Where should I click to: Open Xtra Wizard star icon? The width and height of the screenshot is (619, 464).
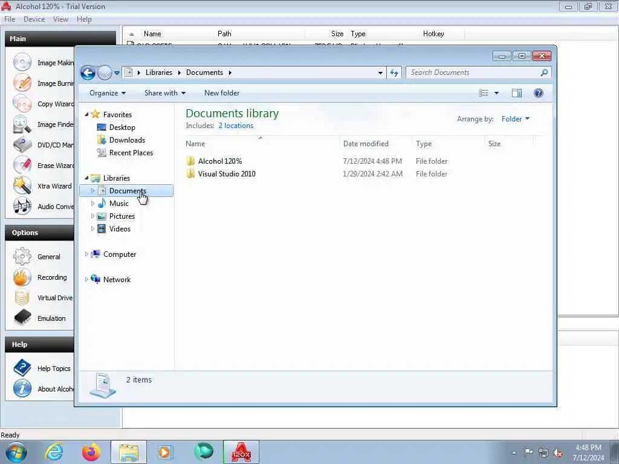click(22, 185)
